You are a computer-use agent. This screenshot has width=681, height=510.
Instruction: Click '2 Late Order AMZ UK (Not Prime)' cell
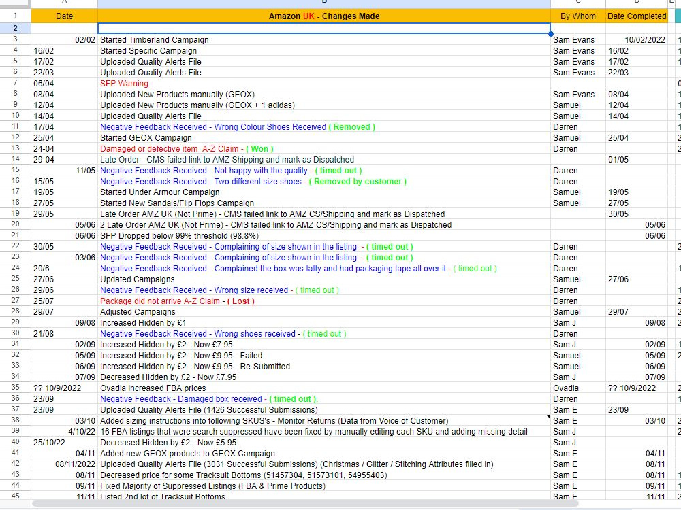tap(324, 225)
